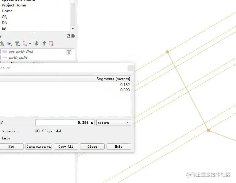The image size is (236, 183).
Task: Select the Home entry in the Browser
Action: tap(7, 11)
